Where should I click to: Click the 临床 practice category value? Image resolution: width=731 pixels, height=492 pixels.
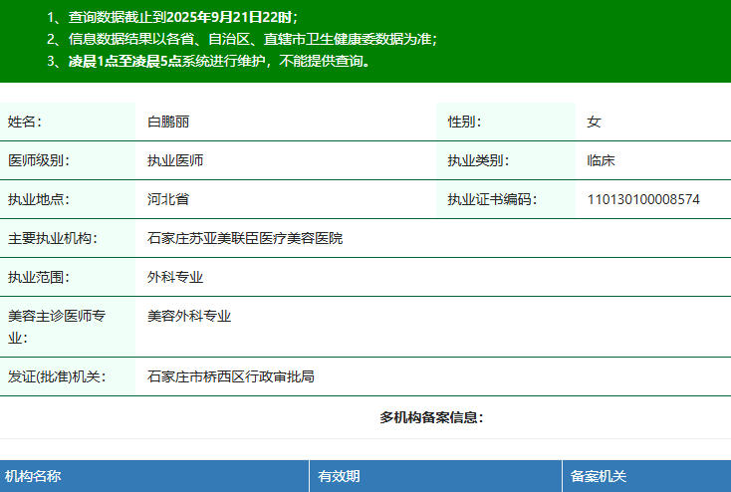[601, 160]
